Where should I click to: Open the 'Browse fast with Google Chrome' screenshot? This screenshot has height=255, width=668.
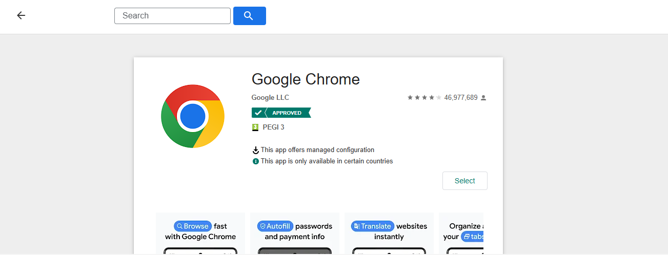pyautogui.click(x=200, y=233)
